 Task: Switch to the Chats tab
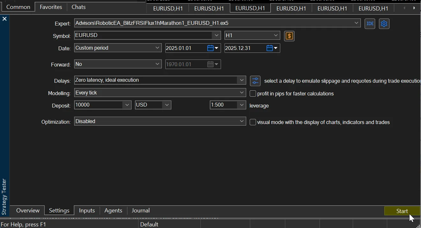pyautogui.click(x=78, y=7)
